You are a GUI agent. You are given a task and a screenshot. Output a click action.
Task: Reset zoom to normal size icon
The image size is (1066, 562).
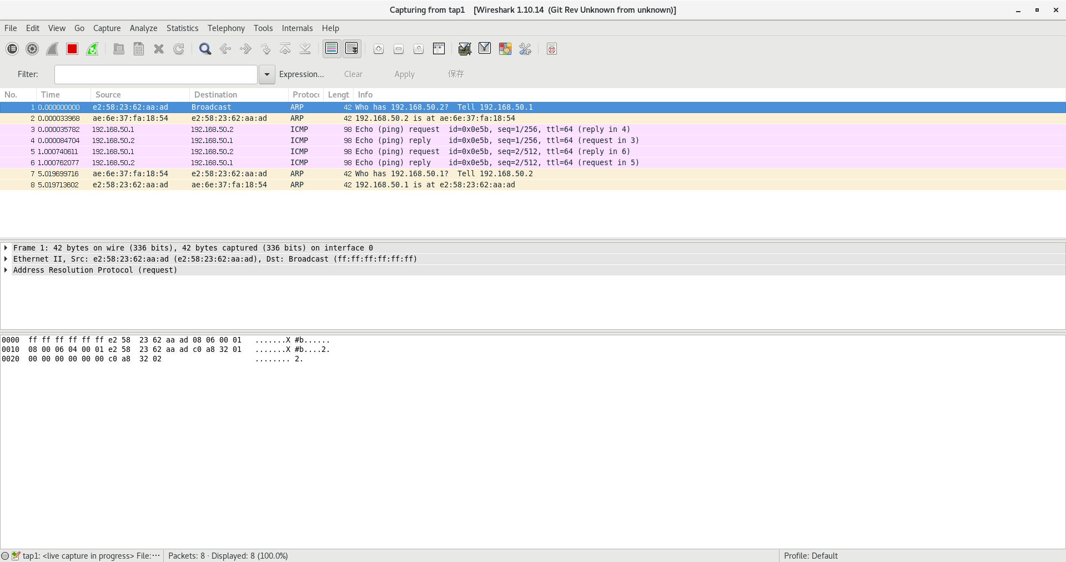pyautogui.click(x=419, y=49)
